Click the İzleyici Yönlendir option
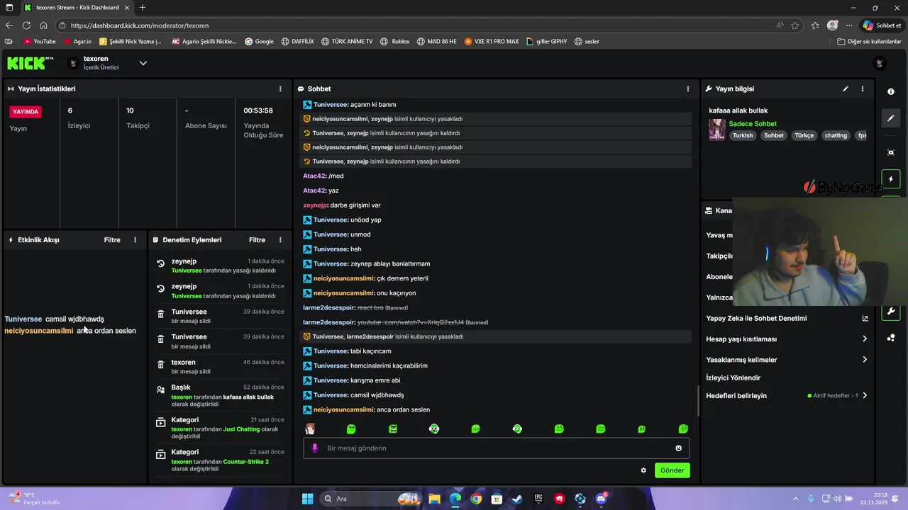Viewport: 908px width, 510px height. [x=733, y=378]
